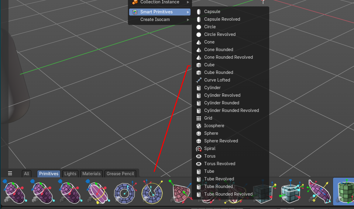
Task: Click the Cone primitive icon
Action: (199, 42)
